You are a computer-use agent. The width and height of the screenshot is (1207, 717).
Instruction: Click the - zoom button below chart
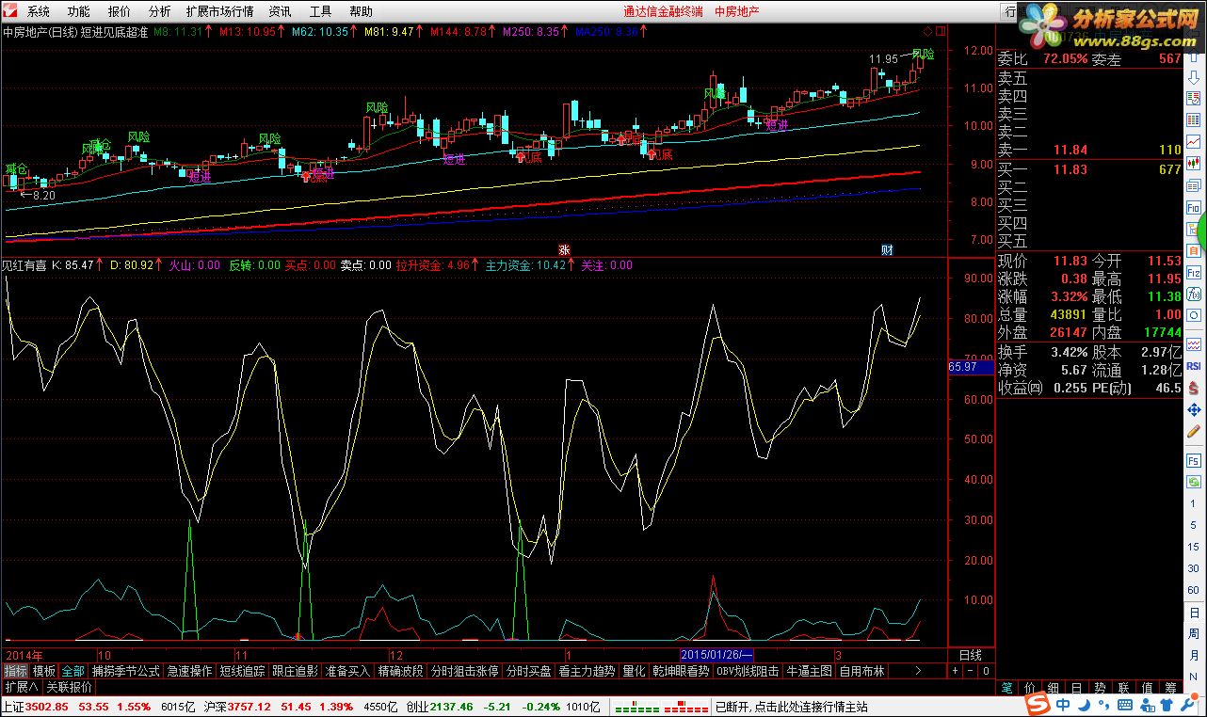[970, 671]
